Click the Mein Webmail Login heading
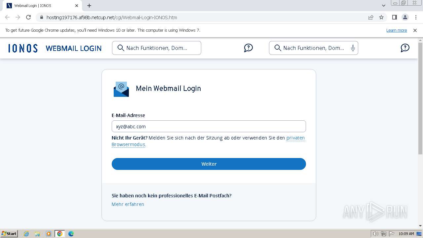This screenshot has height=238, width=423. 169,89
